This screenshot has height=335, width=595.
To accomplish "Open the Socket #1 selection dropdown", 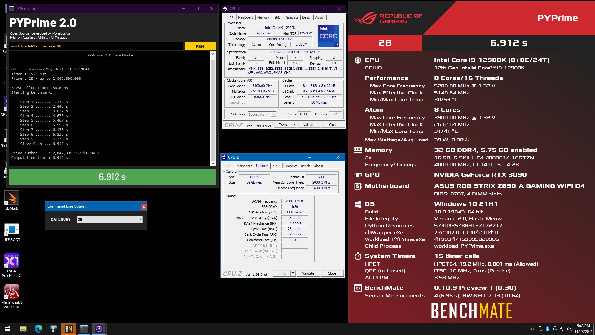I will pos(262,114).
